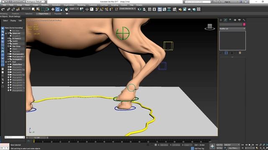
Task: Click the Redo arrow in main toolbar
Action: point(3,9)
